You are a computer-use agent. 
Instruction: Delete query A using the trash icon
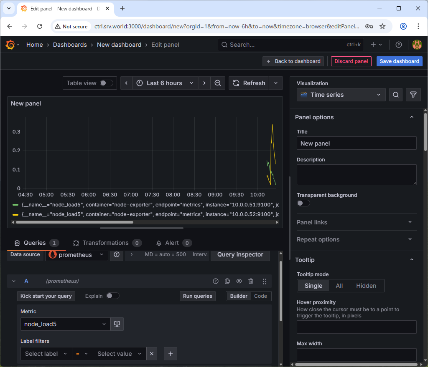coord(251,282)
